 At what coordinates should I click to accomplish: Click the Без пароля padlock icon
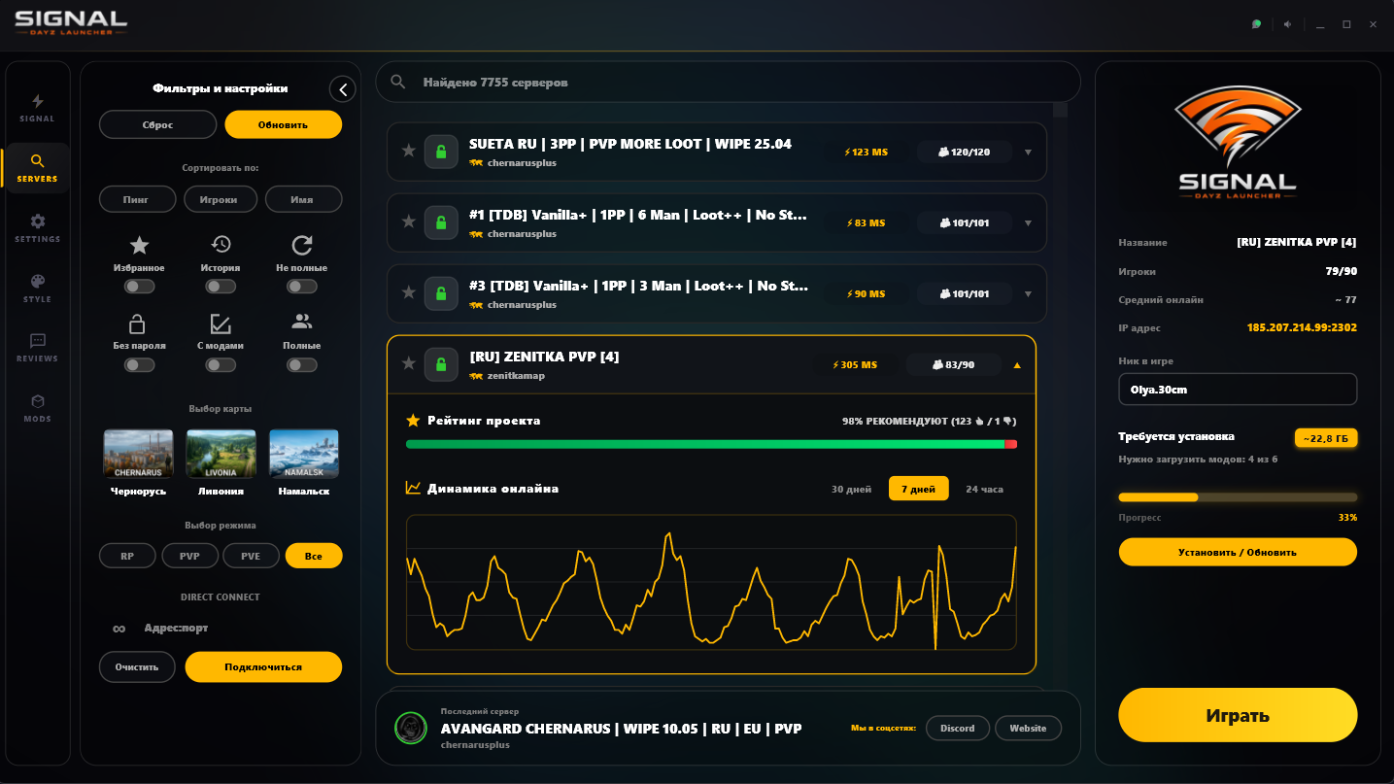[139, 324]
